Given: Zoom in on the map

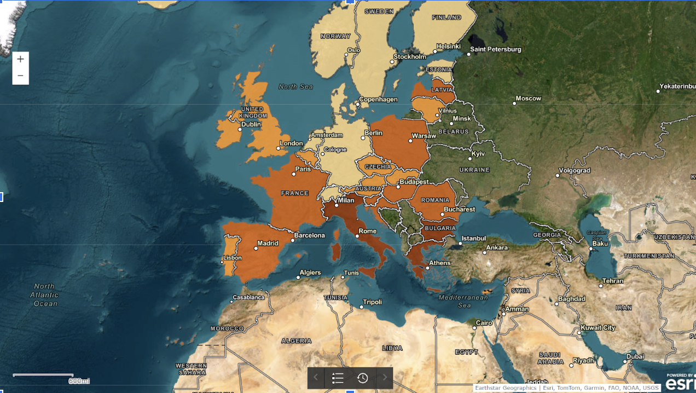Looking at the screenshot, I should point(20,59).
